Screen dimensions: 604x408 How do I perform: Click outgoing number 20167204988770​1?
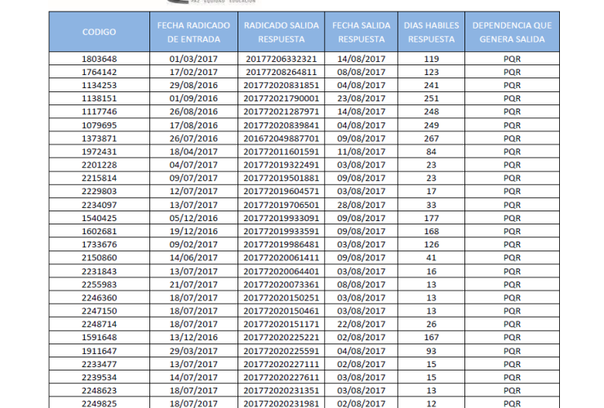coord(282,138)
